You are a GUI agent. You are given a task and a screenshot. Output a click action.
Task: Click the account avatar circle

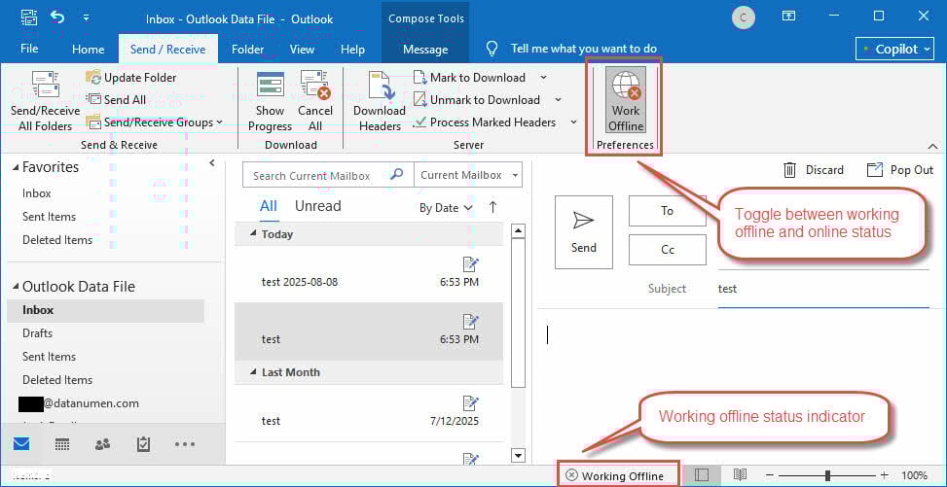(x=743, y=17)
